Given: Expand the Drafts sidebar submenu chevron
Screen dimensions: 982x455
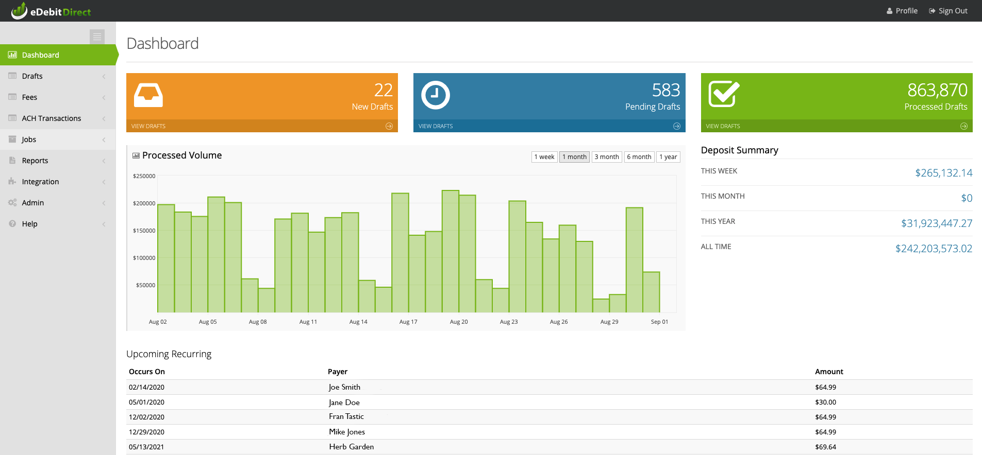Looking at the screenshot, I should [x=104, y=76].
